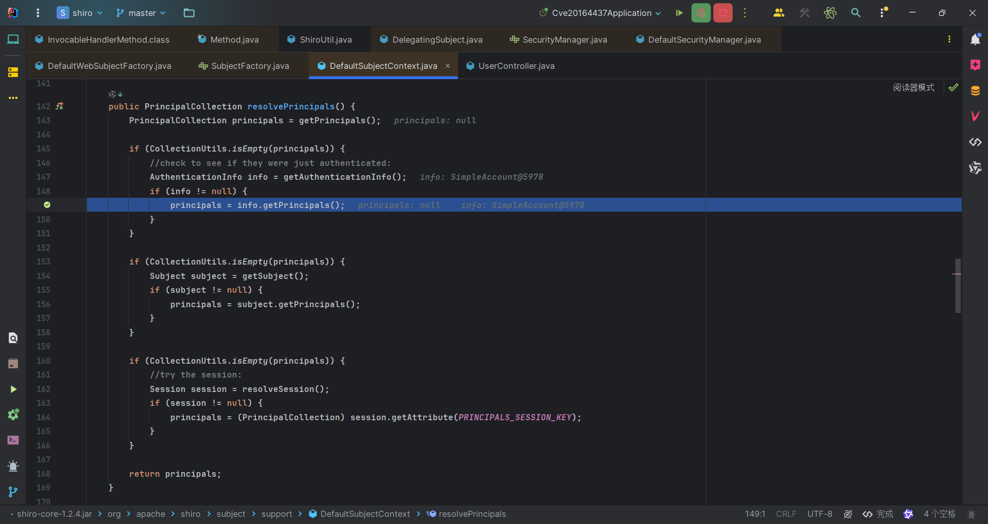The height and width of the screenshot is (524, 988).
Task: Click the Resume Program icon
Action: pyautogui.click(x=679, y=13)
